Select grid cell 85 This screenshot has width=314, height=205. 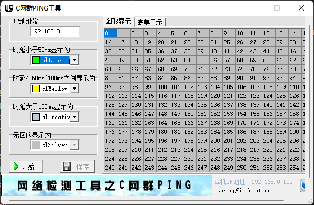[176, 78]
